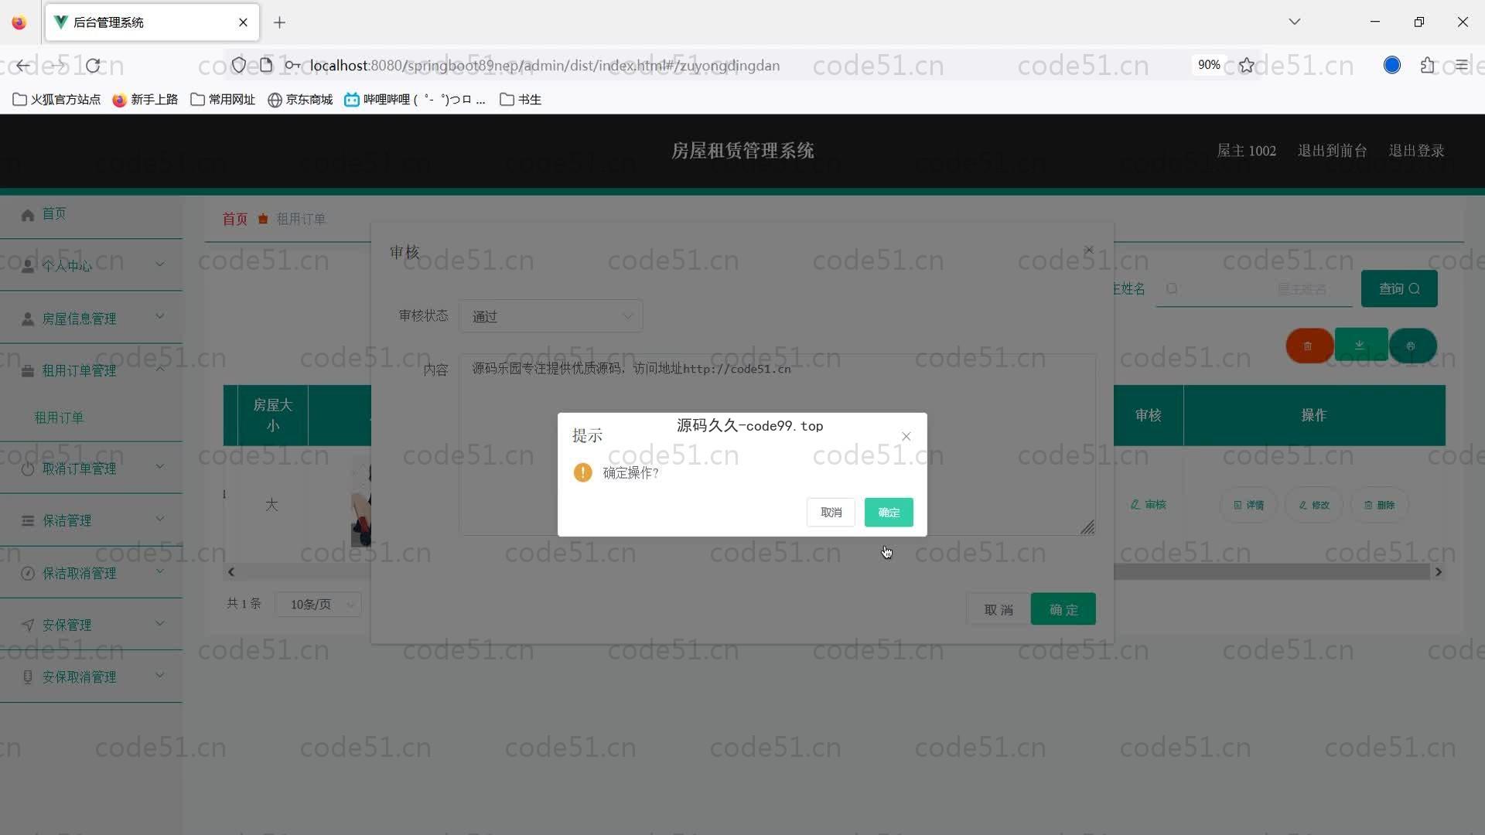Image resolution: width=1485 pixels, height=835 pixels.
Task: Click 首页 breadcrumb link
Action: [x=235, y=219]
